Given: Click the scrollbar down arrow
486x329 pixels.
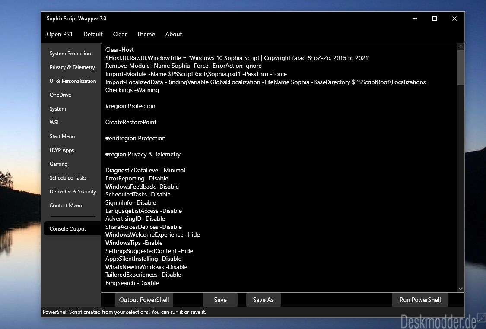Looking at the screenshot, I should coord(460,289).
